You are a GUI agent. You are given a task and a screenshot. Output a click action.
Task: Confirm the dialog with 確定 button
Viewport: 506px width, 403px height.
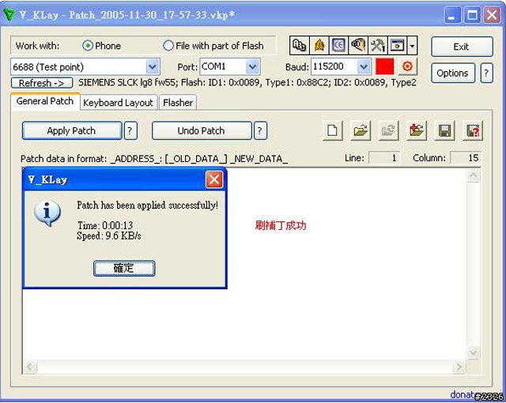click(x=124, y=268)
